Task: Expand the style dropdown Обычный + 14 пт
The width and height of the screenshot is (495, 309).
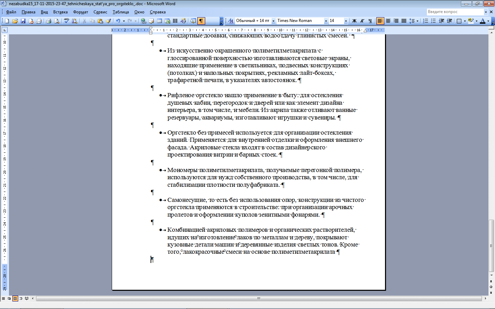Action: [274, 21]
